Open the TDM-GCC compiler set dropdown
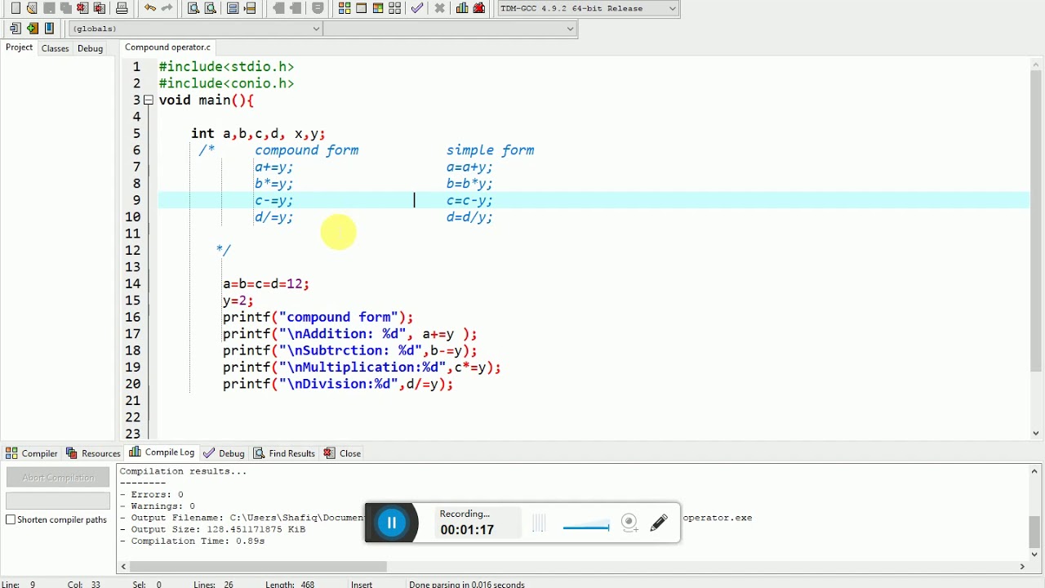This screenshot has width=1045, height=588. pyautogui.click(x=672, y=8)
